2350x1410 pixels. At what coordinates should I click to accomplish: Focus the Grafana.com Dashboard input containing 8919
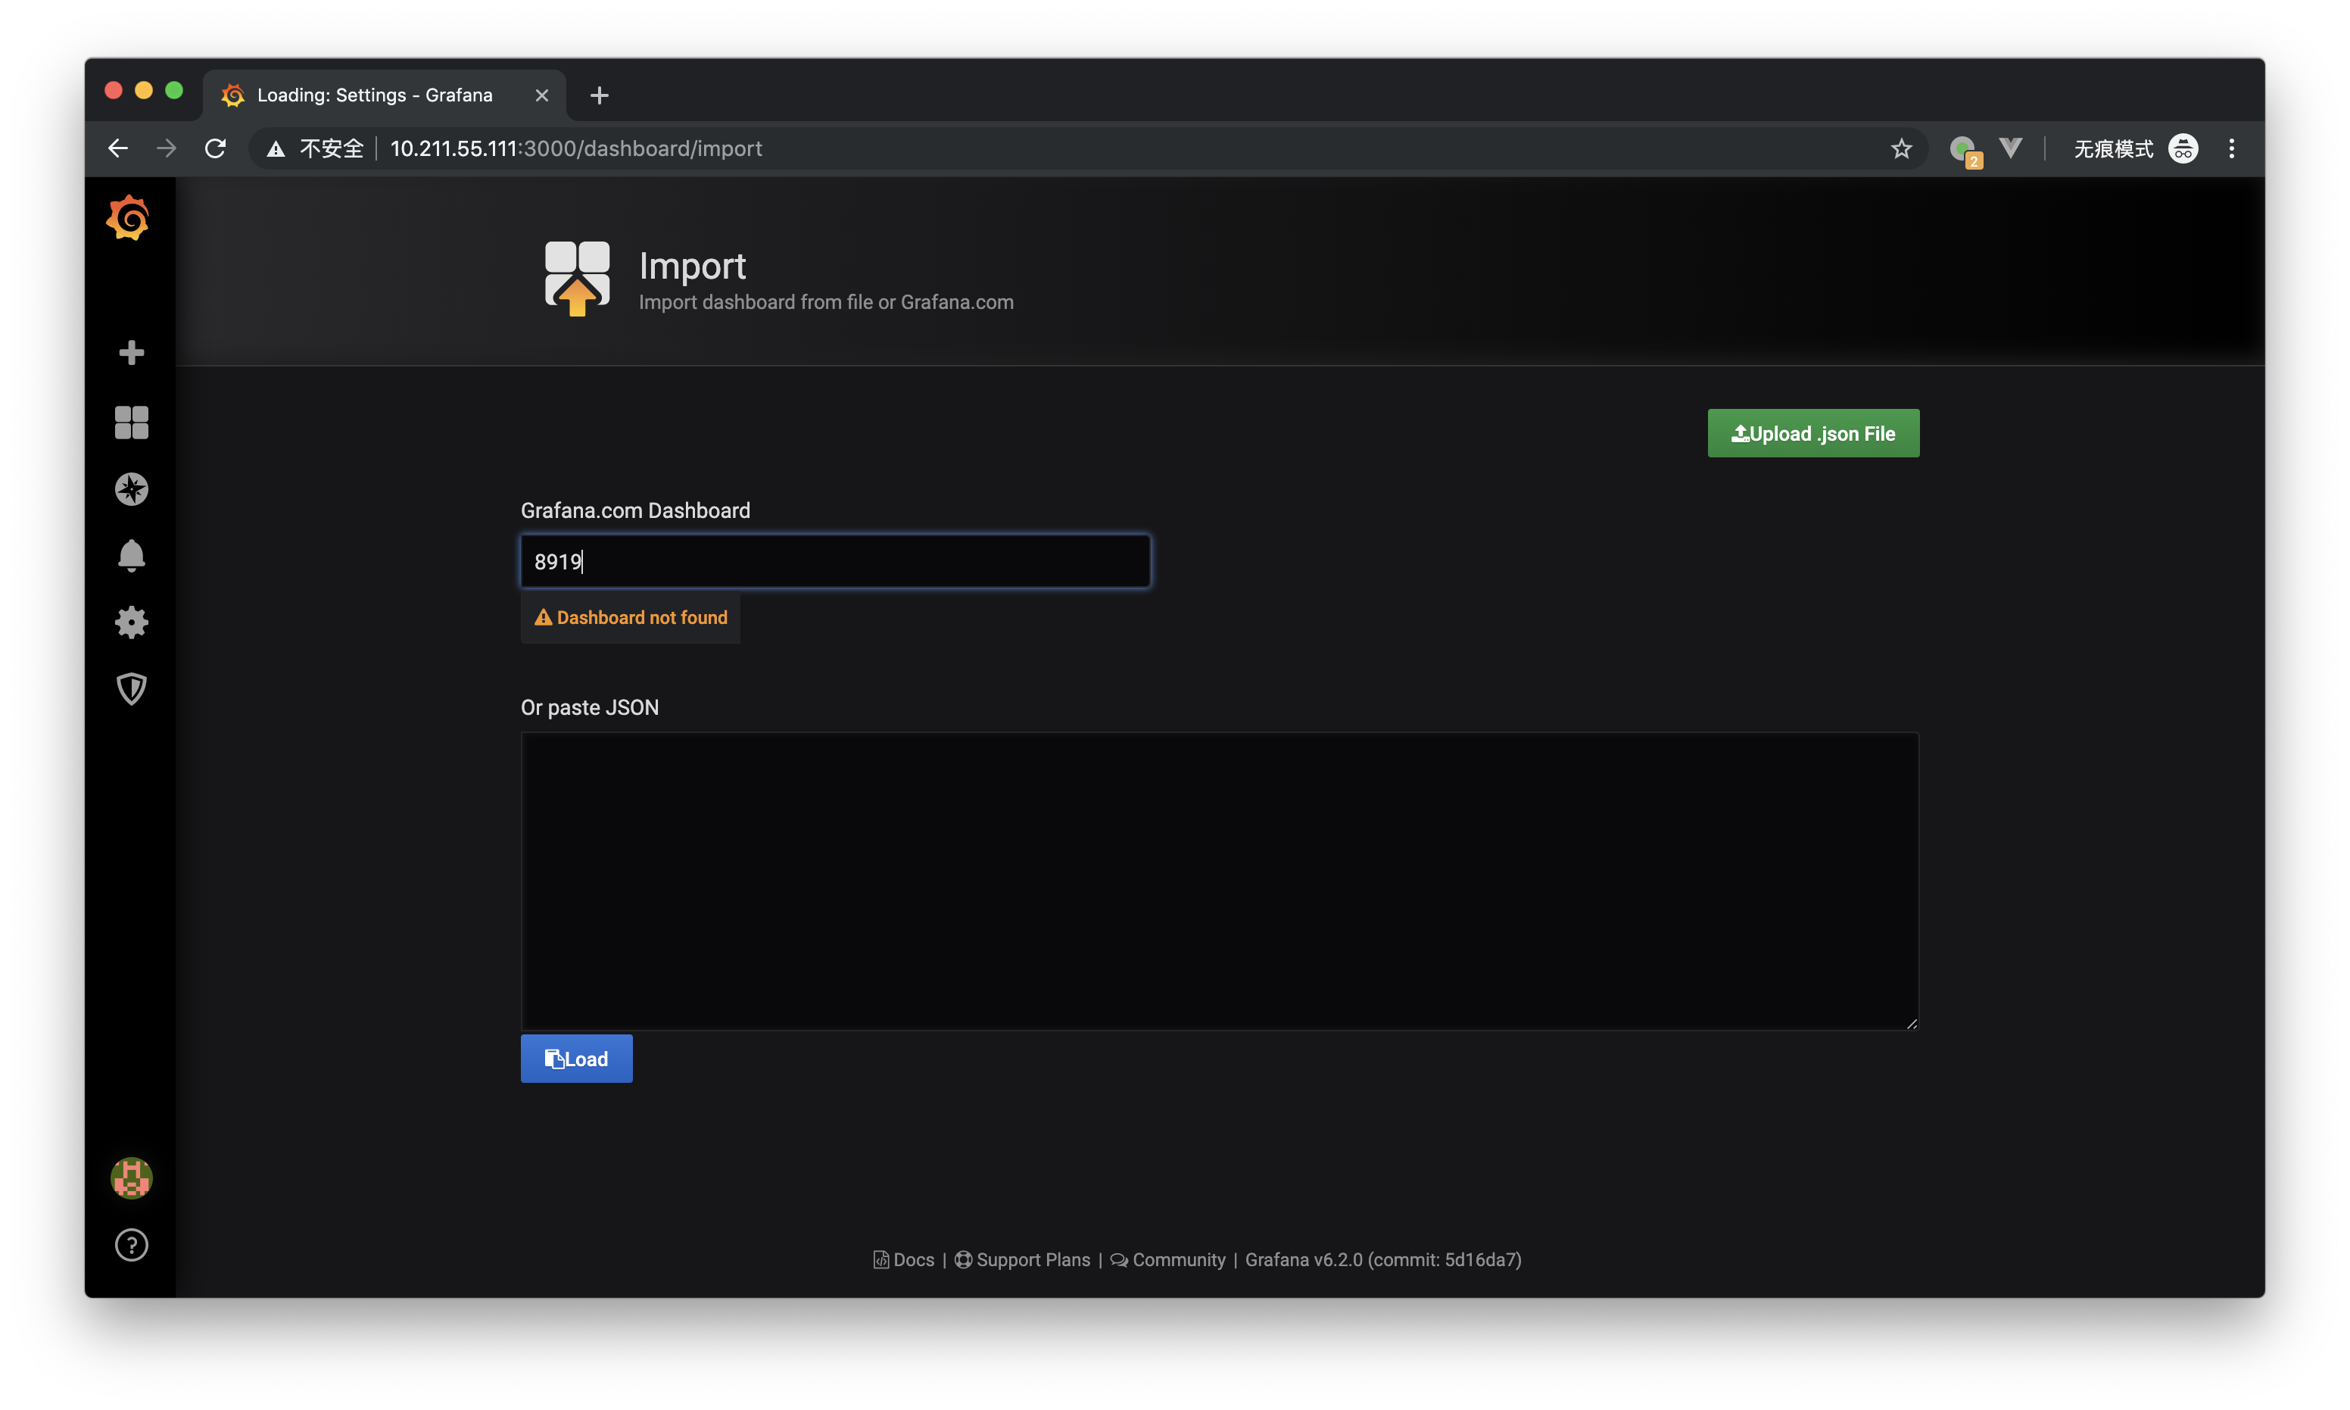click(835, 562)
